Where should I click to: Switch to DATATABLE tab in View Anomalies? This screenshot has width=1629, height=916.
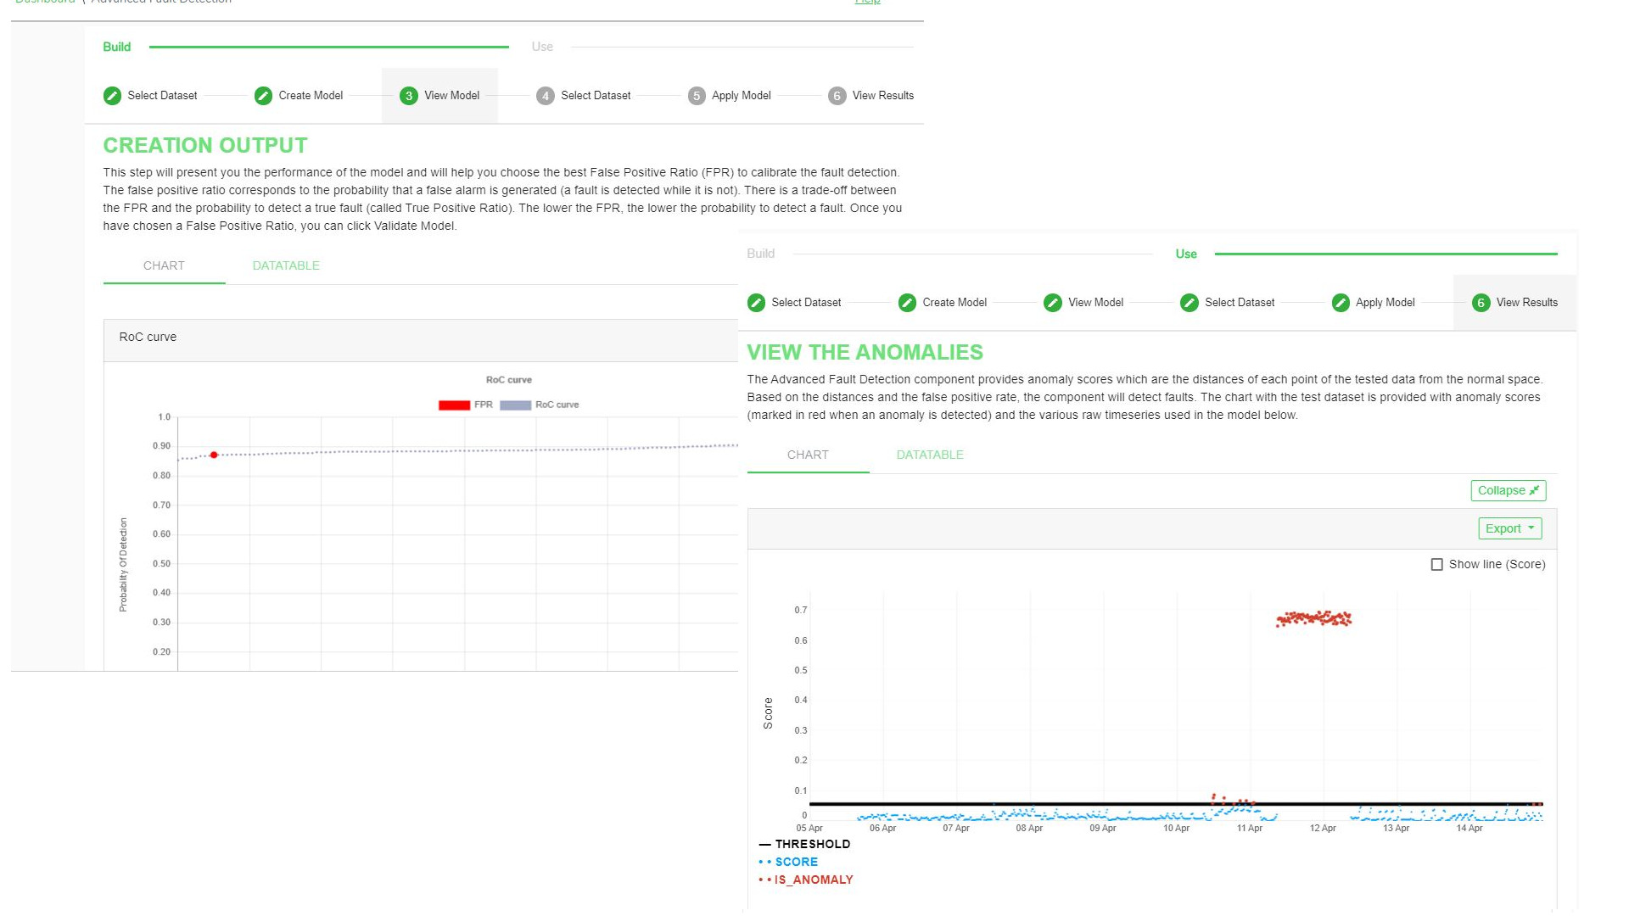click(x=930, y=454)
